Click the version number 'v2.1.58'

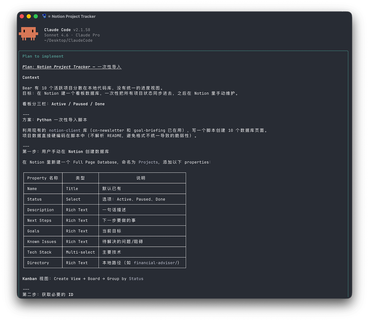[x=82, y=30]
